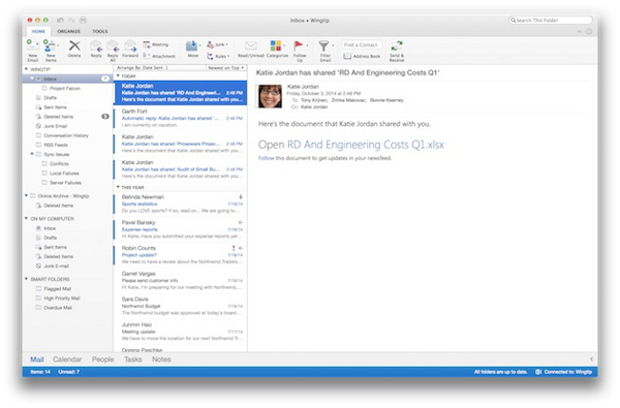Open the Junk Email folder under Wingtip
The image size is (620, 408).
pyautogui.click(x=67, y=126)
